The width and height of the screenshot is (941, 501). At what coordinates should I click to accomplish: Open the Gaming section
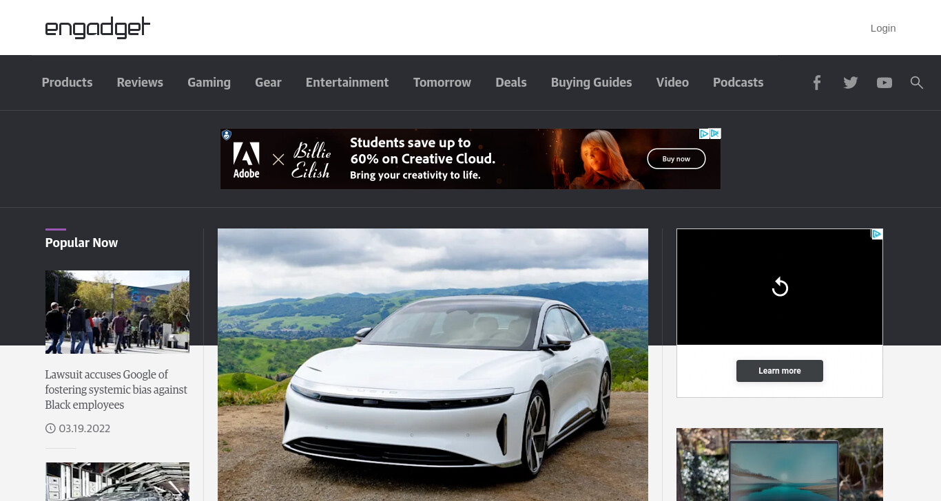(209, 83)
